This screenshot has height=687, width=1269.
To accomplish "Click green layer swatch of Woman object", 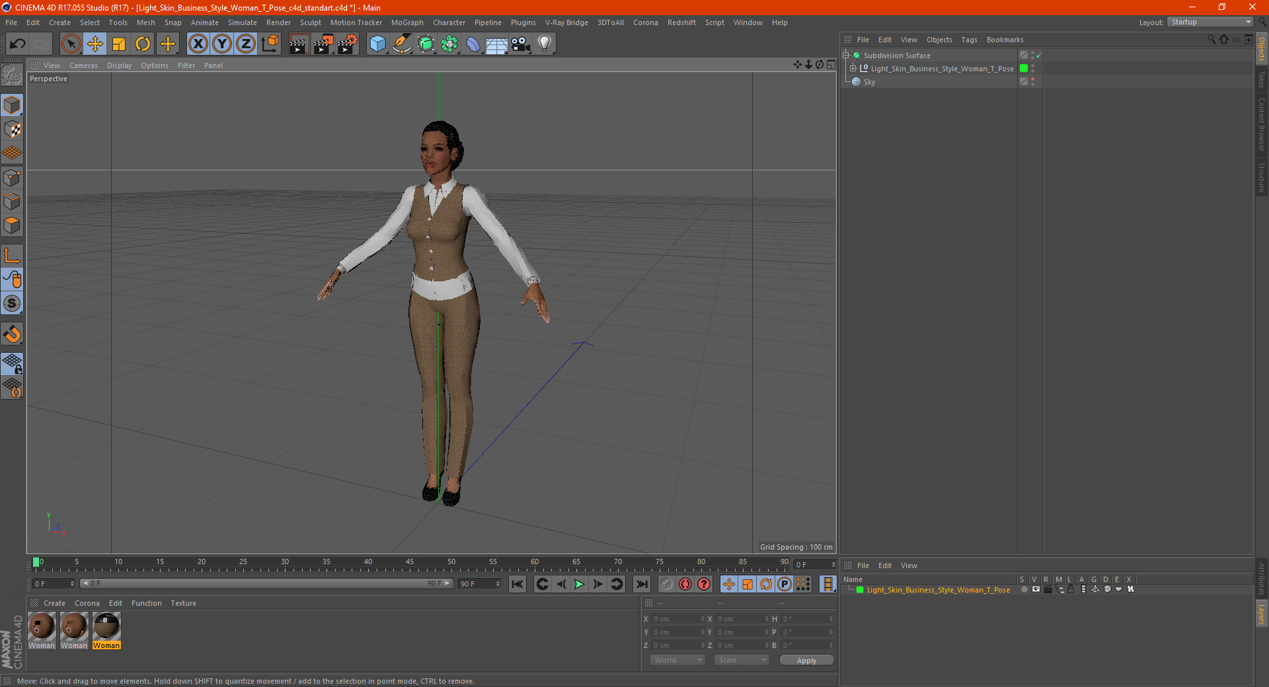I will click(x=1024, y=69).
